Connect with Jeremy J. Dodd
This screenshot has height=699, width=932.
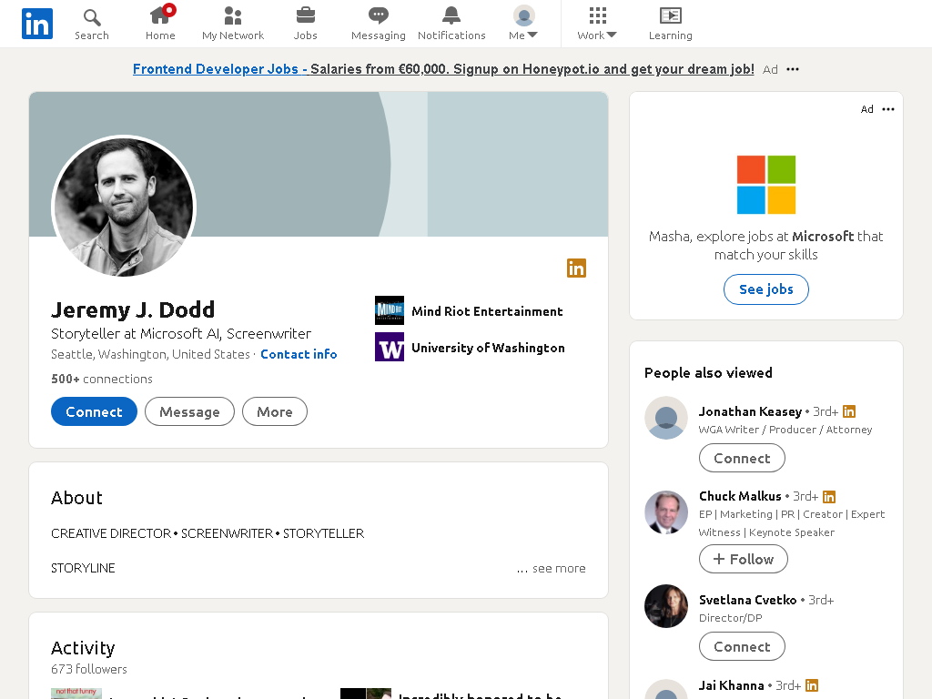coord(94,412)
